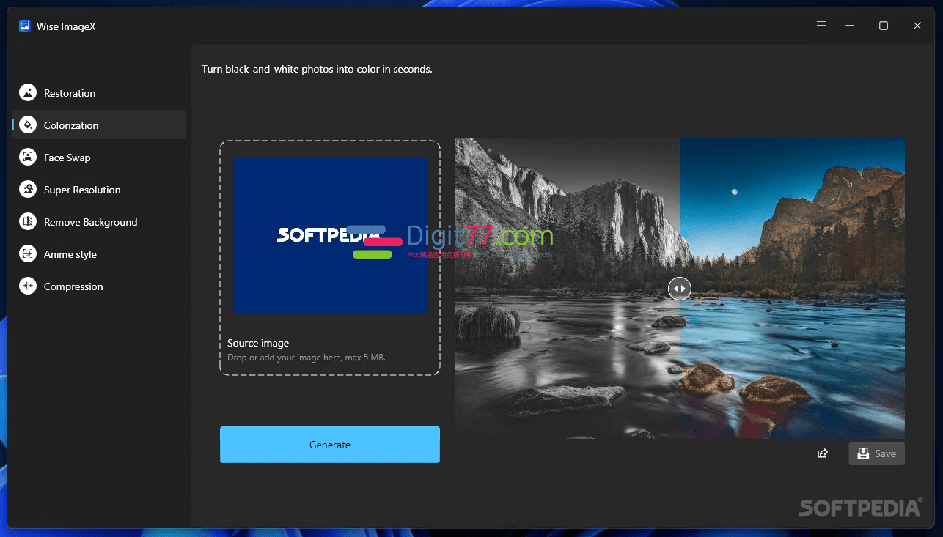The image size is (943, 537).
Task: Click the black-and-white preview half
Action: coord(567,289)
